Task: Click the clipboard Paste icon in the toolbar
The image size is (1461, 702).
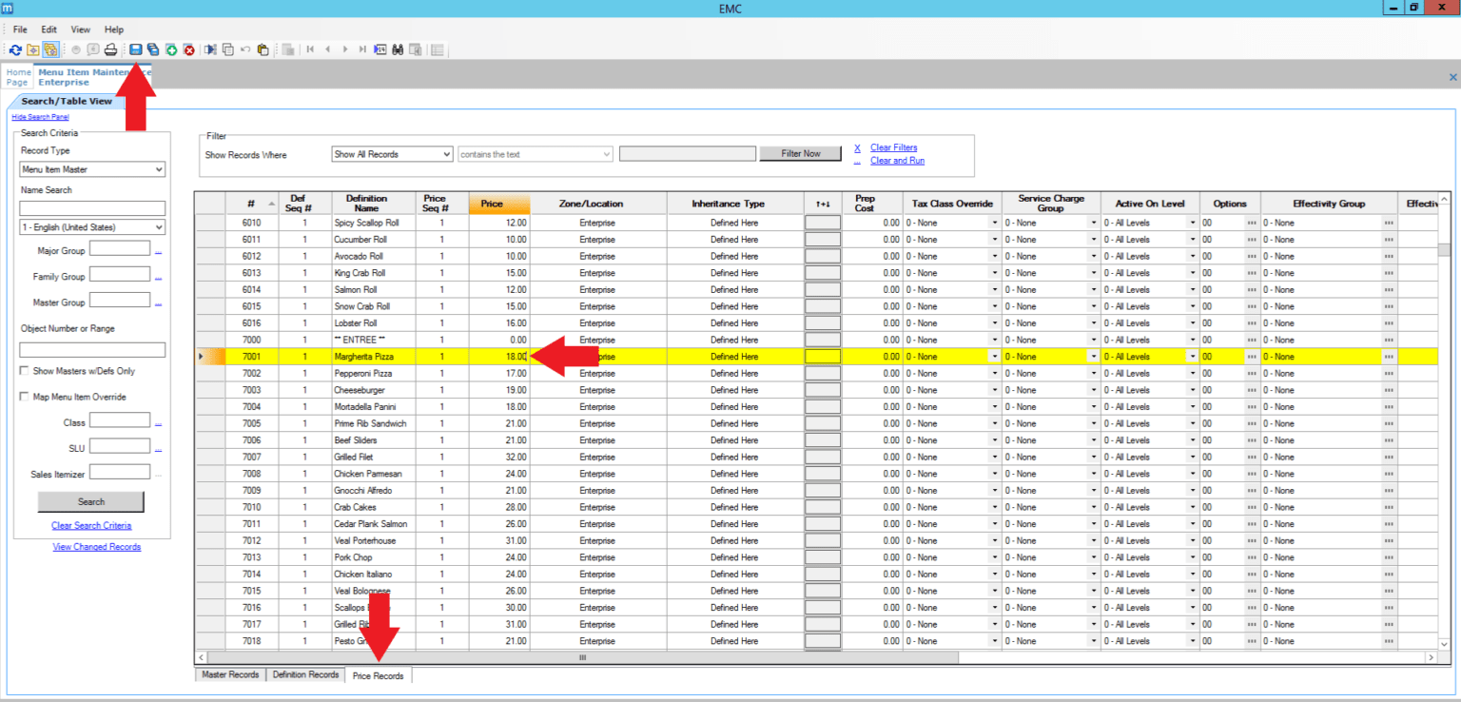Action: point(263,49)
